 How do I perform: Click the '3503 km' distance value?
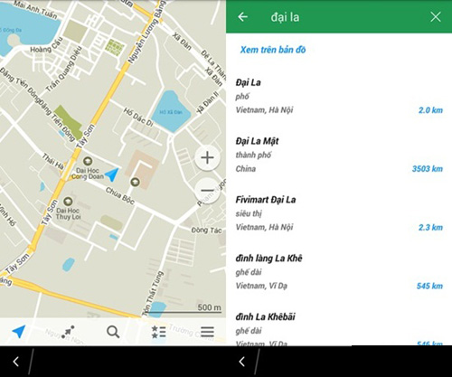click(428, 169)
